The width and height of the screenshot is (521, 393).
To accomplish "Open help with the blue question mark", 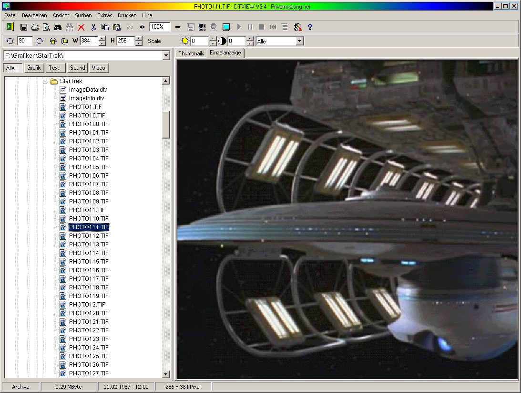I will (310, 27).
